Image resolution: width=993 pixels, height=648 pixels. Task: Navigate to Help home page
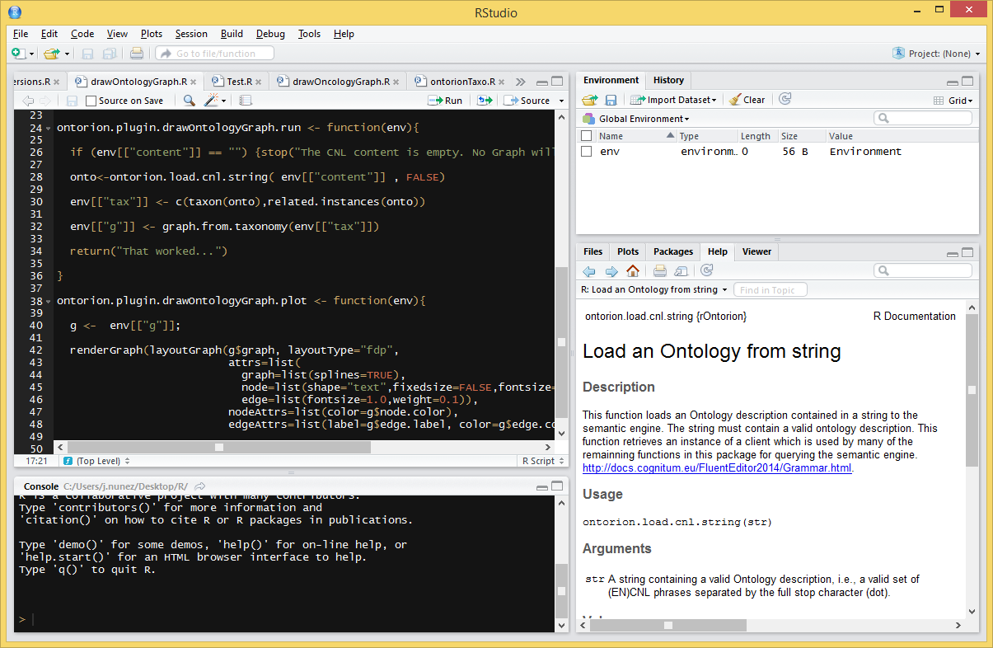click(x=631, y=270)
